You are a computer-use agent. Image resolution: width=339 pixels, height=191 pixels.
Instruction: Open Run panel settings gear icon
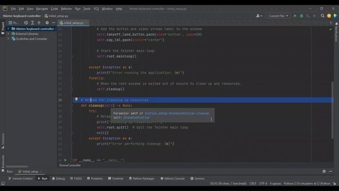click(x=324, y=171)
